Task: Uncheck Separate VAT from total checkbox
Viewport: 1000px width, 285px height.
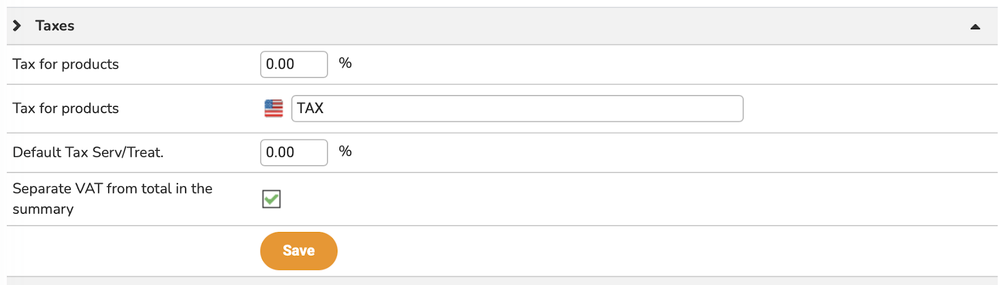Action: click(271, 199)
